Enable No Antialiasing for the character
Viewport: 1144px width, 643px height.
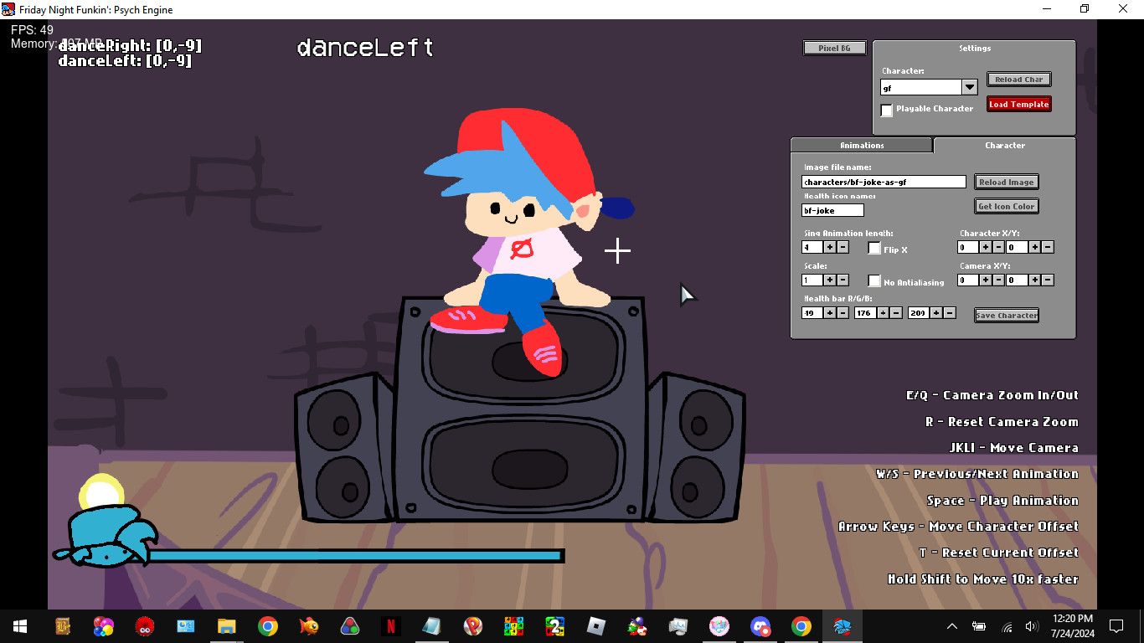(x=874, y=281)
